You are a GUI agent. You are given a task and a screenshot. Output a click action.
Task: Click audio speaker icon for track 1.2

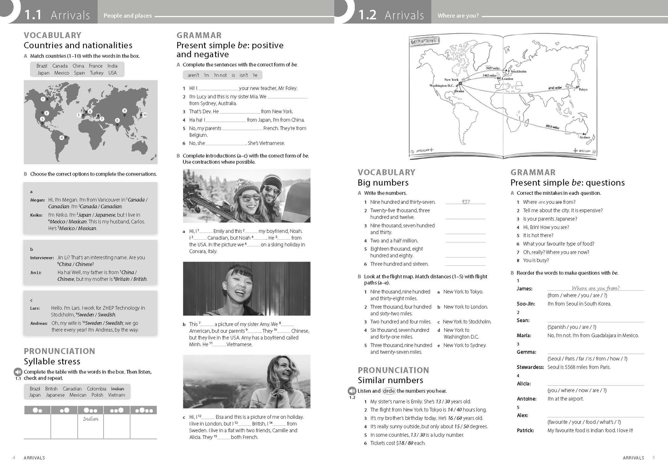click(352, 391)
